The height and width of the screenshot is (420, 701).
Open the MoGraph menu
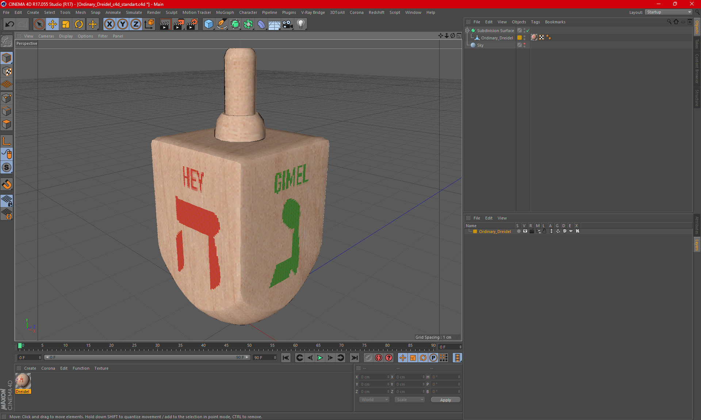(225, 12)
